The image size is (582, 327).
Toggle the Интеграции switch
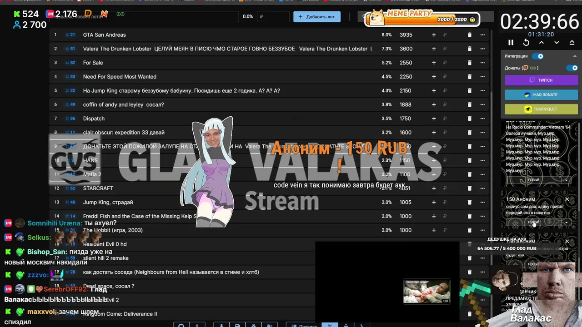coord(538,56)
